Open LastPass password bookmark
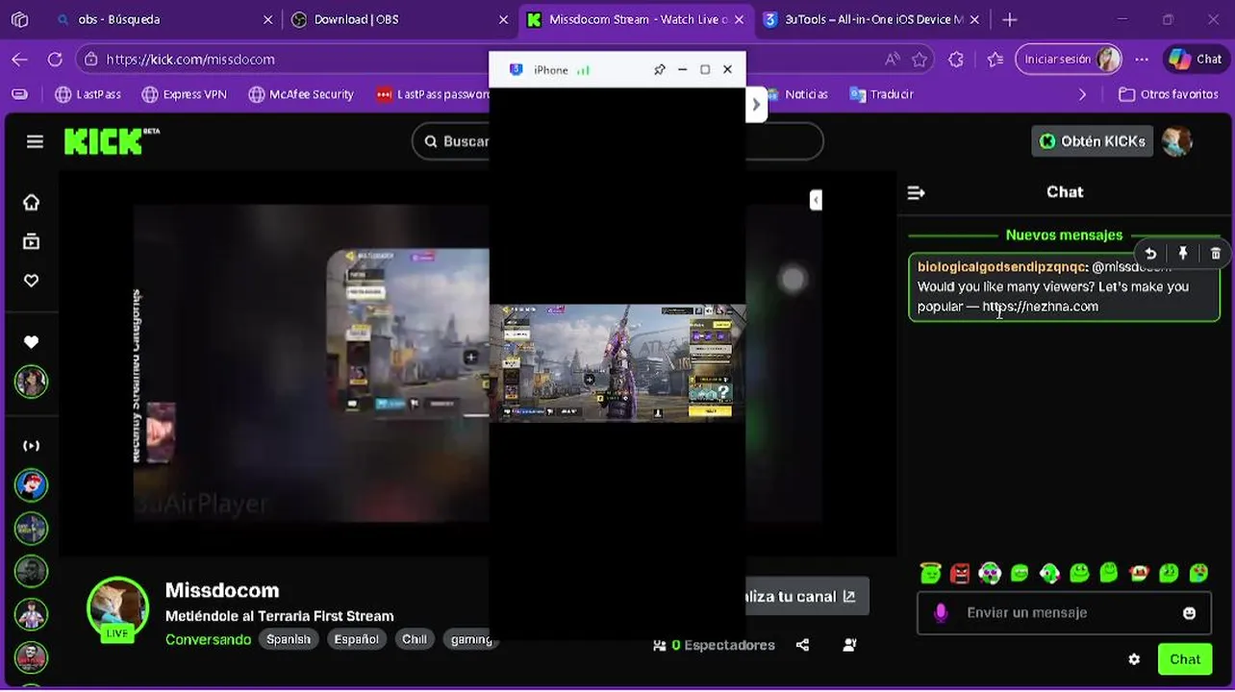 [432, 94]
